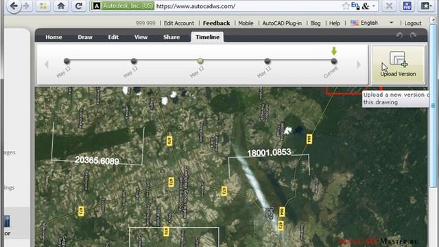Image resolution: width=439 pixels, height=247 pixels.
Task: Click the 18001.0853 area label
Action: click(x=269, y=152)
